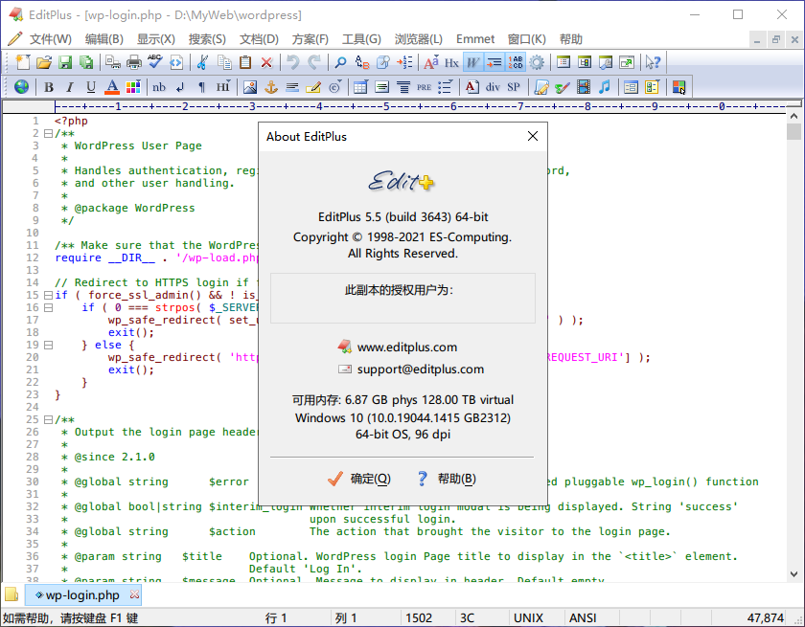The height and width of the screenshot is (627, 805).
Task: Toggle the Hx hex viewer
Action: (451, 62)
